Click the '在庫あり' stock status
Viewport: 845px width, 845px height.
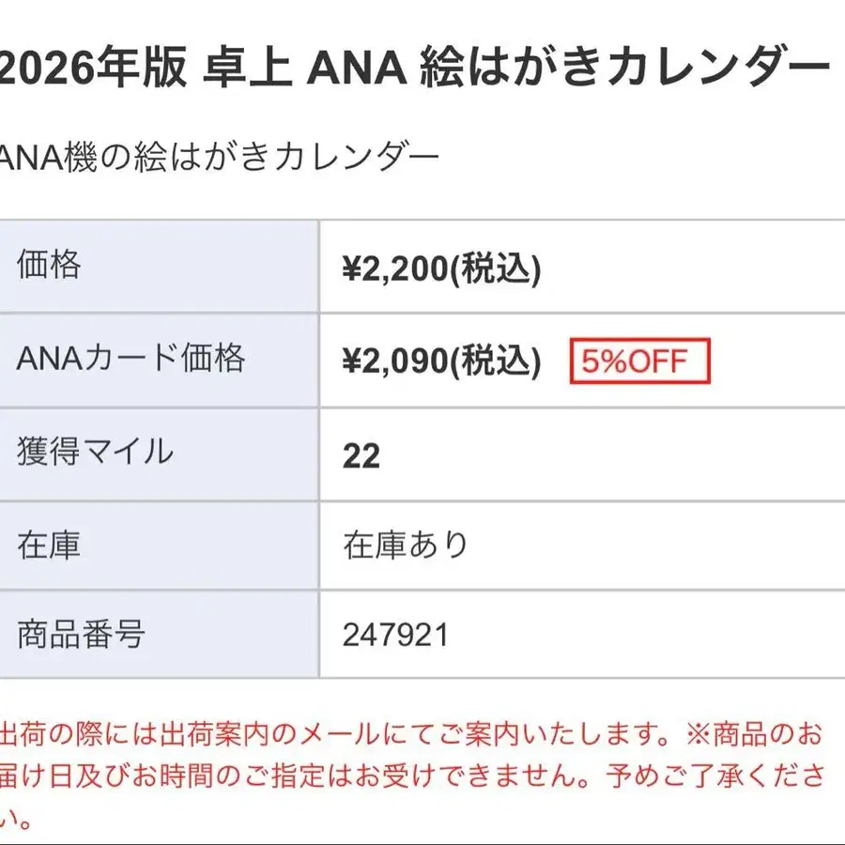[406, 545]
